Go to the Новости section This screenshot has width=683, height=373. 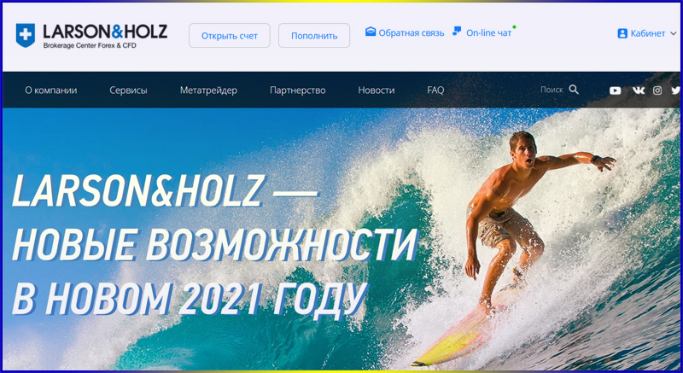(x=377, y=90)
